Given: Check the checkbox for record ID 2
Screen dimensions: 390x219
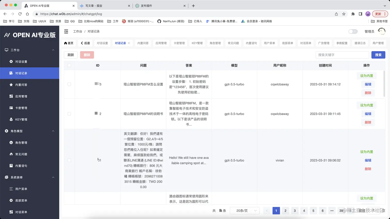Looking at the screenshot, I should click(69, 114).
